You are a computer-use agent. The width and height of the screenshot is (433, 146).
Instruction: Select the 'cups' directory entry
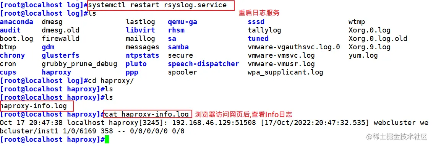coord(8,72)
